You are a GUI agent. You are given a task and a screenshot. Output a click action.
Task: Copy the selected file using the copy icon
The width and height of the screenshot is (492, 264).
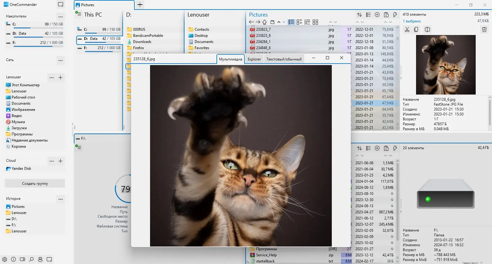(x=416, y=29)
